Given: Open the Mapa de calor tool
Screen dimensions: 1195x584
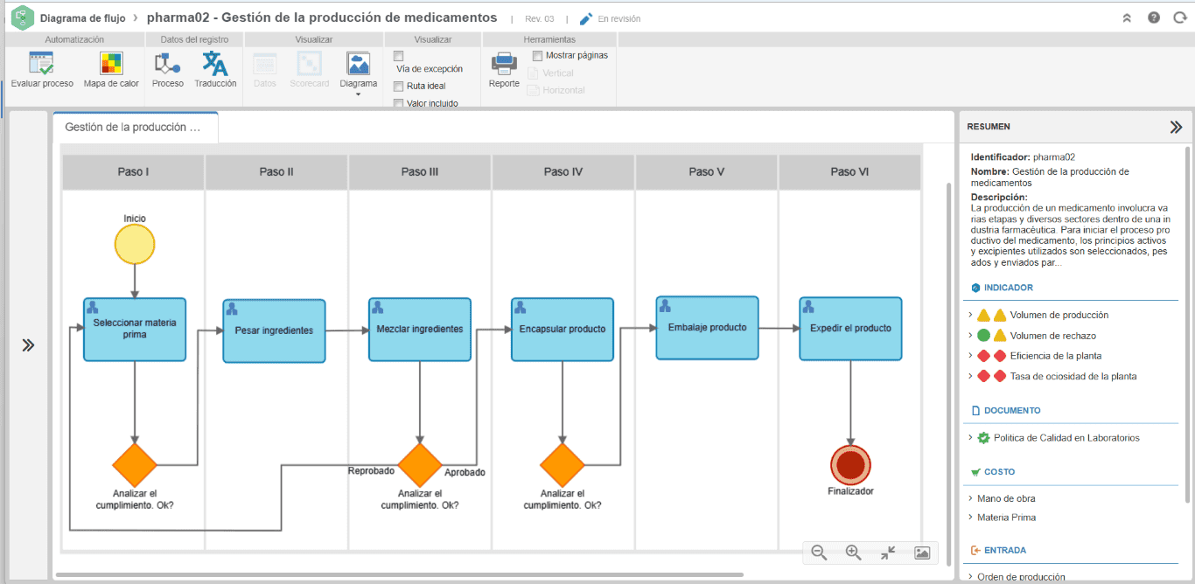Looking at the screenshot, I should (111, 70).
